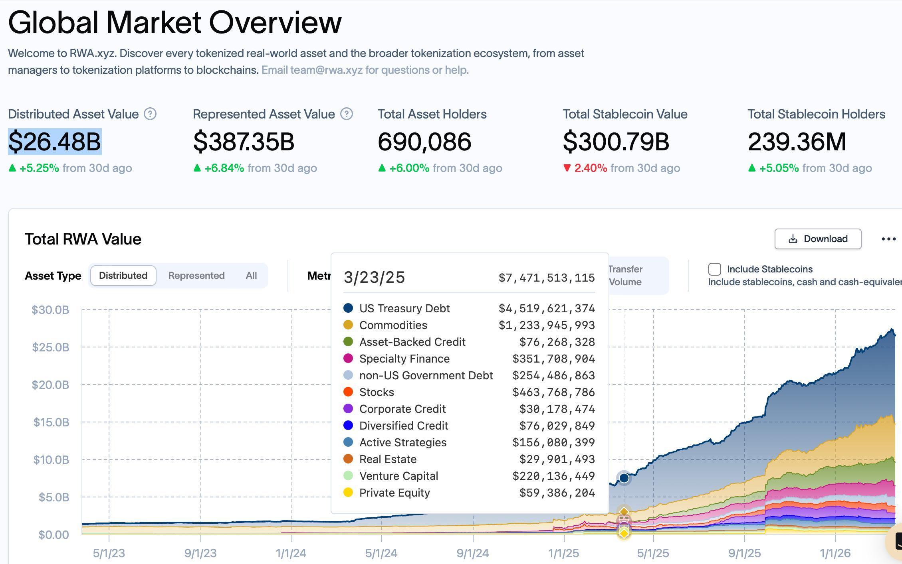This screenshot has width=902, height=564.
Task: Open the three-dot chart options menu
Action: pos(889,239)
